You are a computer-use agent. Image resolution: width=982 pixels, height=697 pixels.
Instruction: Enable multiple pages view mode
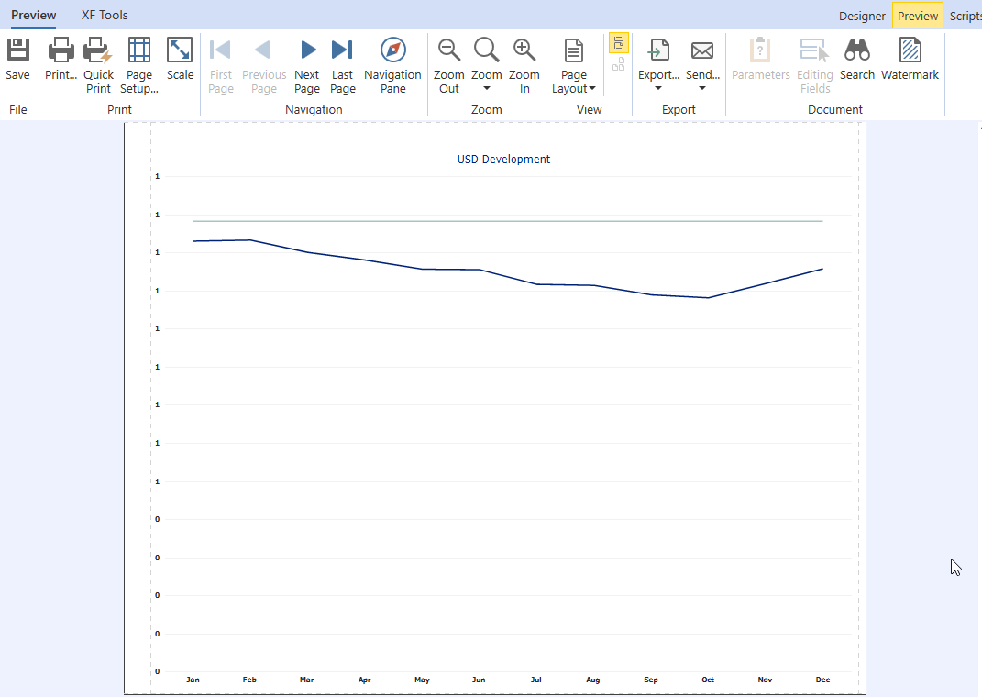(x=619, y=64)
